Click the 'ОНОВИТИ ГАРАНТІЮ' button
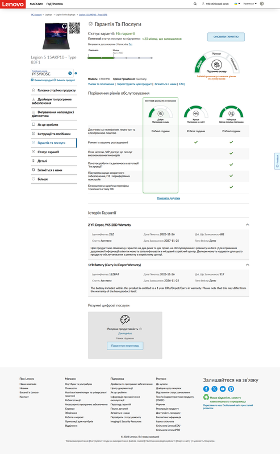 [226, 37]
